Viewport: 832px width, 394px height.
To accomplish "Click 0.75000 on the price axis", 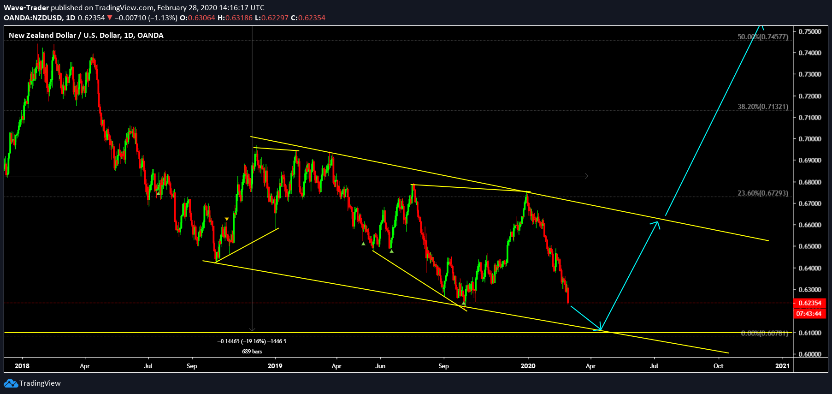I will (x=810, y=31).
